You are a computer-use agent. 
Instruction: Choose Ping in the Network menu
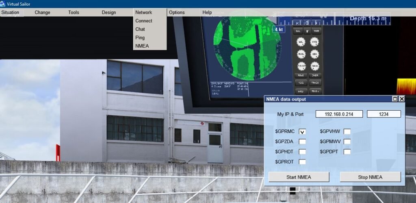tap(140, 38)
